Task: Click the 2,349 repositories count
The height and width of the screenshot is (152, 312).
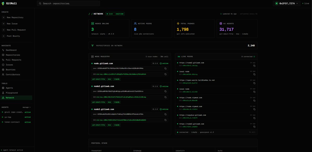Action: click(251, 46)
